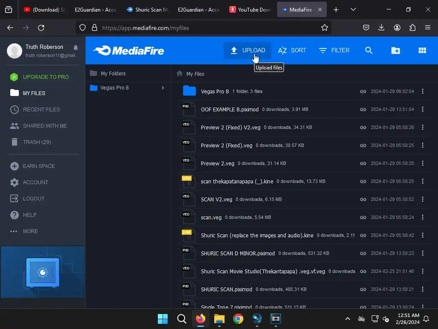Click the vault promotion banner
This screenshot has width=438, height=329.
pos(43,272)
